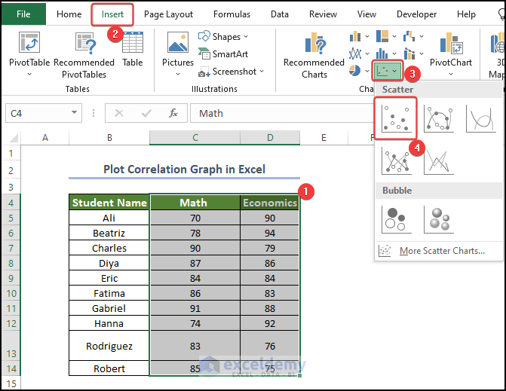Select Hanna's Economics score 92
The height and width of the screenshot is (391, 506).
[x=270, y=323]
